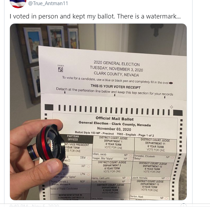Click the data matrix code on voter receipt
The width and height of the screenshot is (210, 207).
click(60, 69)
